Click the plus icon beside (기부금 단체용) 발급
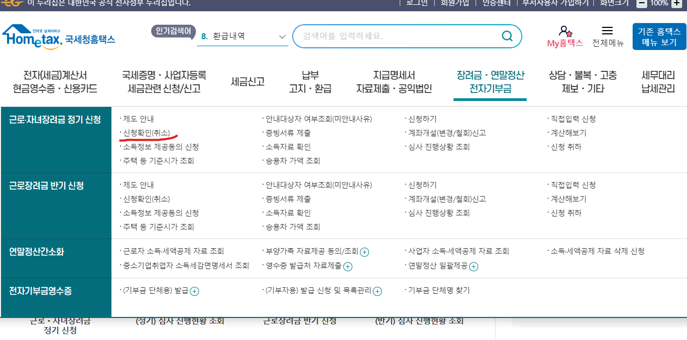The image size is (687, 340). click(x=194, y=291)
